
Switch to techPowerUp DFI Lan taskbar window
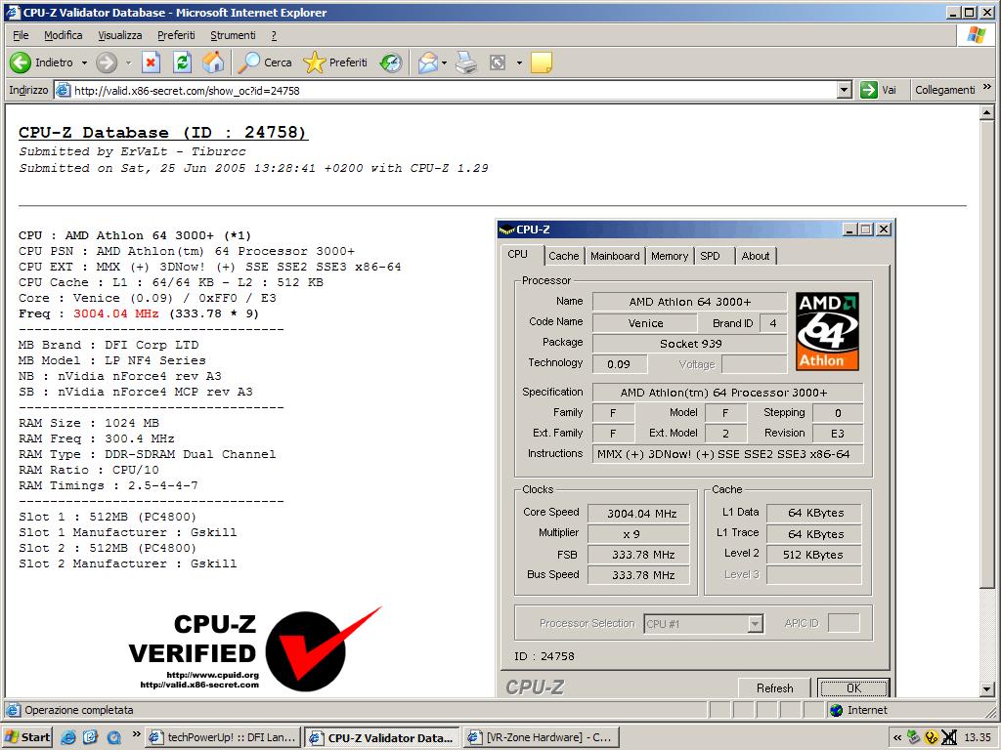[223, 737]
